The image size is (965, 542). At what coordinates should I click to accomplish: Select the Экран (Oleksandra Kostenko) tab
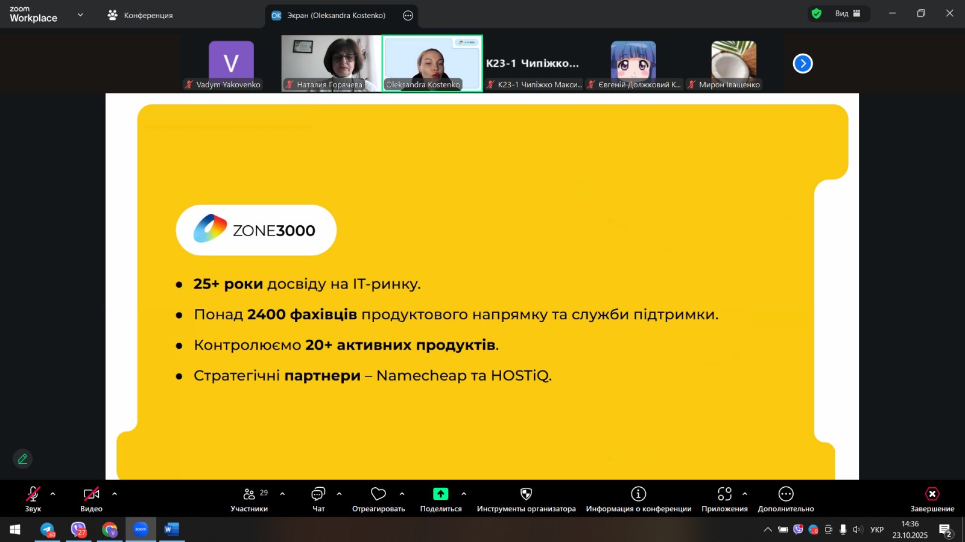pyautogui.click(x=335, y=16)
